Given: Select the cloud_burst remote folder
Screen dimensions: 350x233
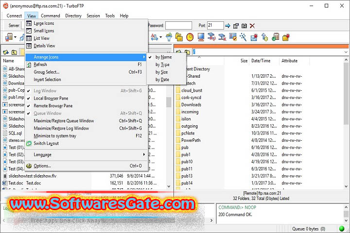Looking at the screenshot, I should pos(192,90).
